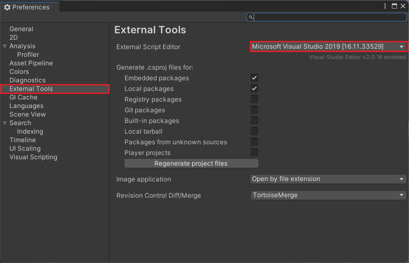Select Visual Scripting preferences
409x263 pixels.
click(x=33, y=157)
